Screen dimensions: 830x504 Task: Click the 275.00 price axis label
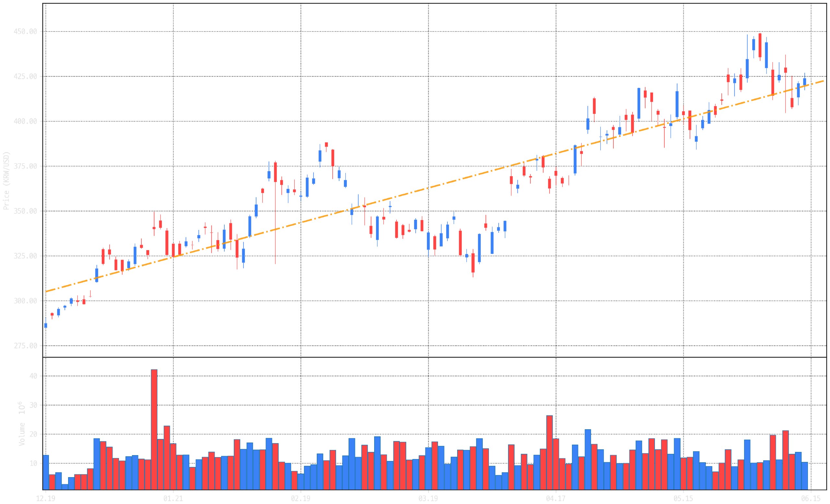point(25,346)
